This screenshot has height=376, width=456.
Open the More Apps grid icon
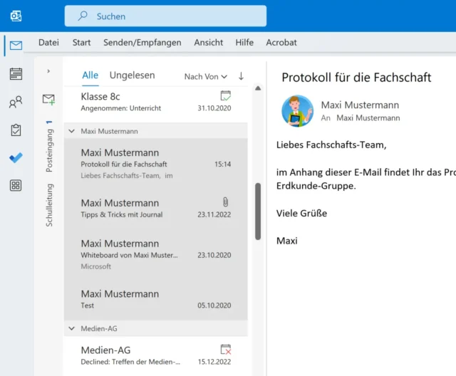[x=16, y=186]
